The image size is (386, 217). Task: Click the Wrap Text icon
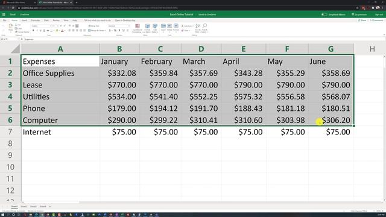pos(90,26)
